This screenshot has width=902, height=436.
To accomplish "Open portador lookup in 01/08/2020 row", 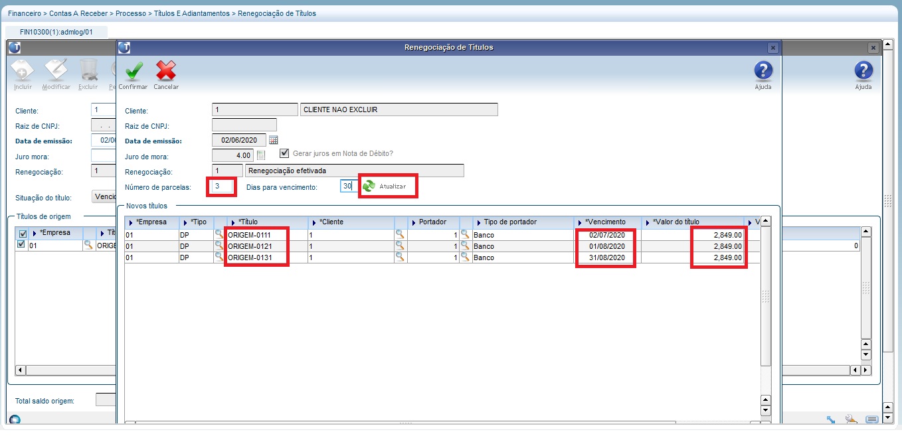I will point(465,246).
